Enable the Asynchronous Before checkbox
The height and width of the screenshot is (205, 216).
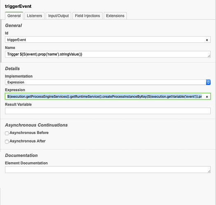pyautogui.click(x=7, y=133)
